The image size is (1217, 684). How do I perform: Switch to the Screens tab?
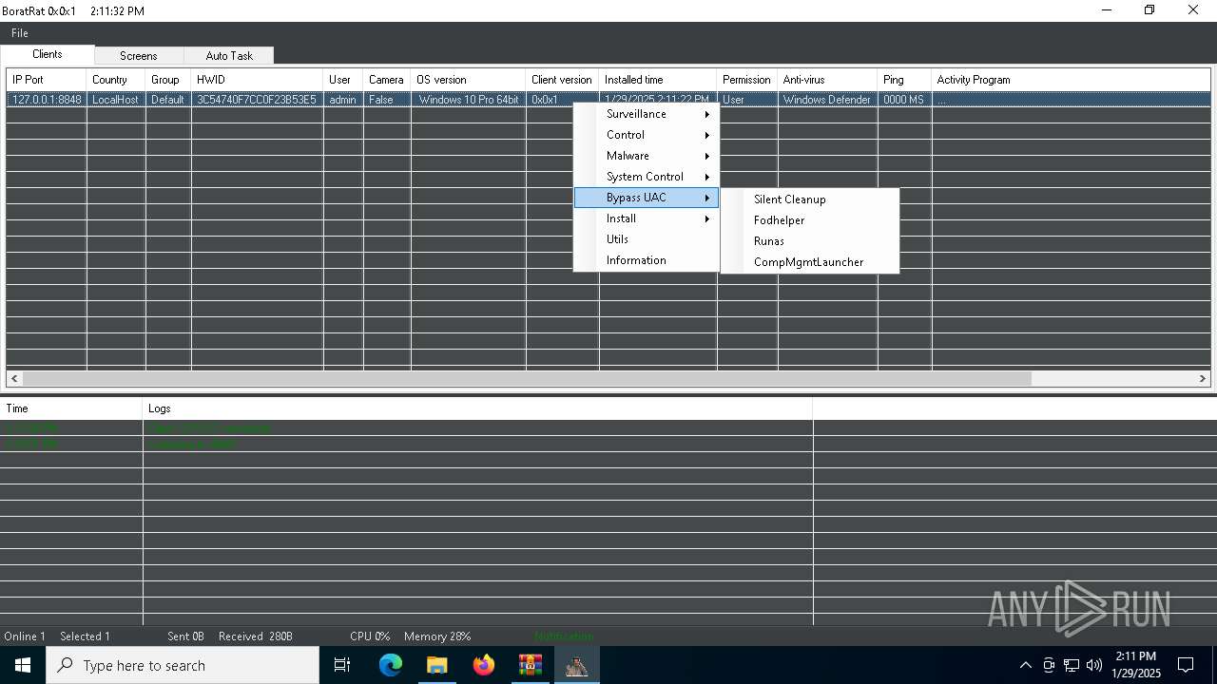pos(139,56)
